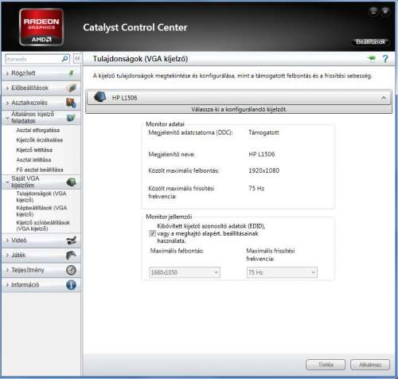Viewport: 398px width, 379px height.
Task: Click the Törlés button
Action: [x=326, y=365]
